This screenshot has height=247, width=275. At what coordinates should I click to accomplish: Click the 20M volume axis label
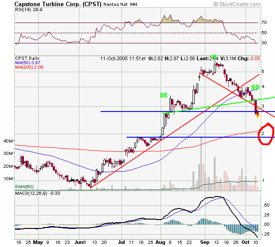[x=8, y=166]
